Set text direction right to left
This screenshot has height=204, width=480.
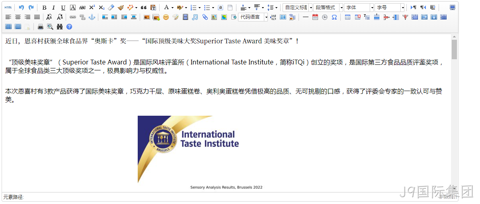pos(423,8)
